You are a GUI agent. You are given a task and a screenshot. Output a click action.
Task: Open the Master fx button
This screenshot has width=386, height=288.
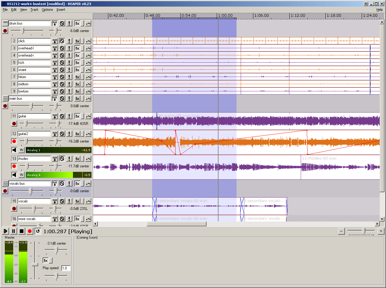pos(46,260)
